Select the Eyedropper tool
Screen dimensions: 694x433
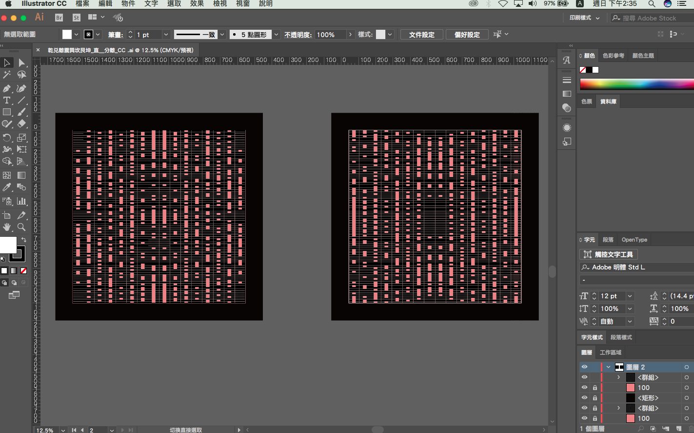(x=7, y=187)
